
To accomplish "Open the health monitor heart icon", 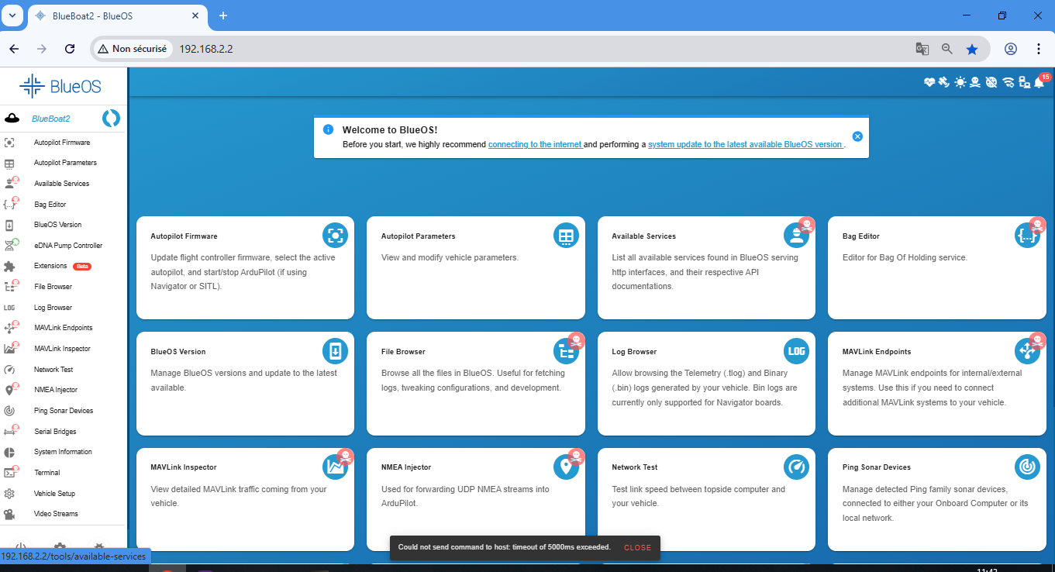I will pos(929,82).
